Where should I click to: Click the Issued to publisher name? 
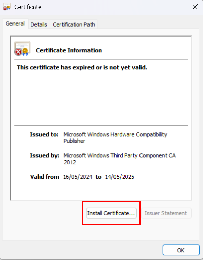[115, 138]
